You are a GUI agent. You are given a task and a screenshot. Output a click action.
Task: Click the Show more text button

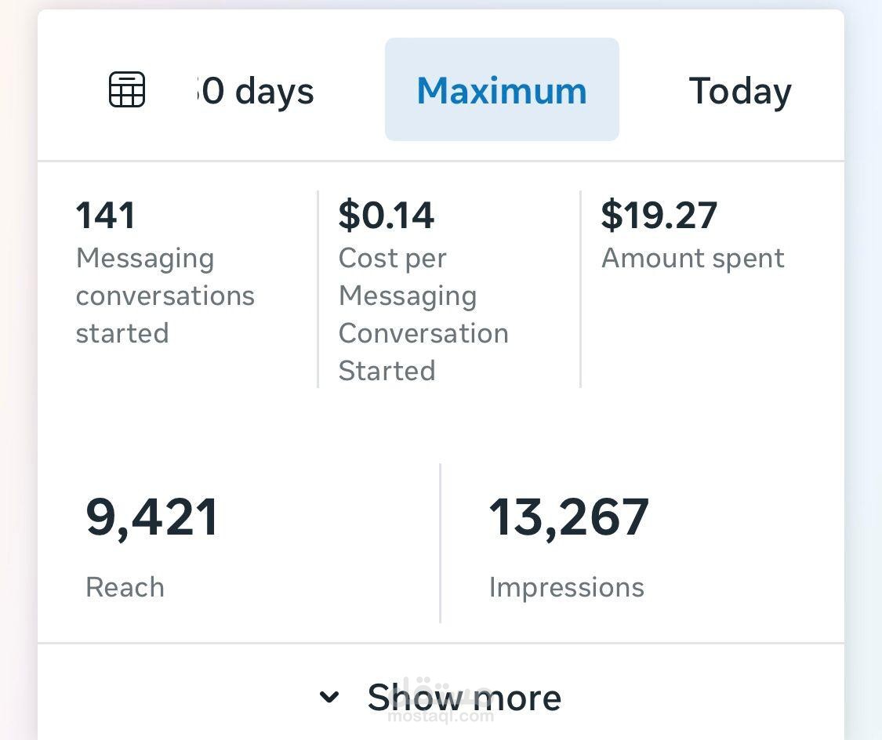(x=464, y=697)
